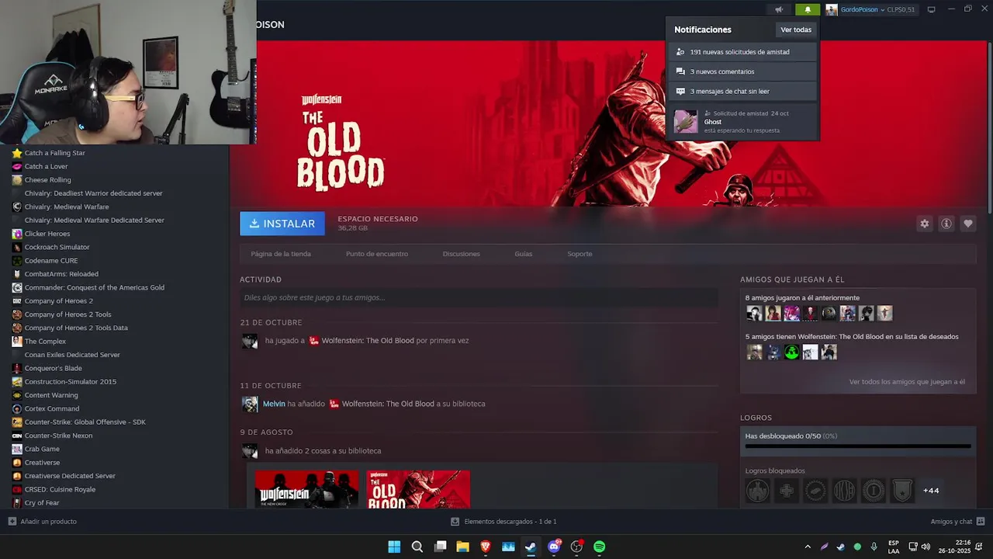Open the Guías tab
The height and width of the screenshot is (559, 993).
pyautogui.click(x=524, y=254)
